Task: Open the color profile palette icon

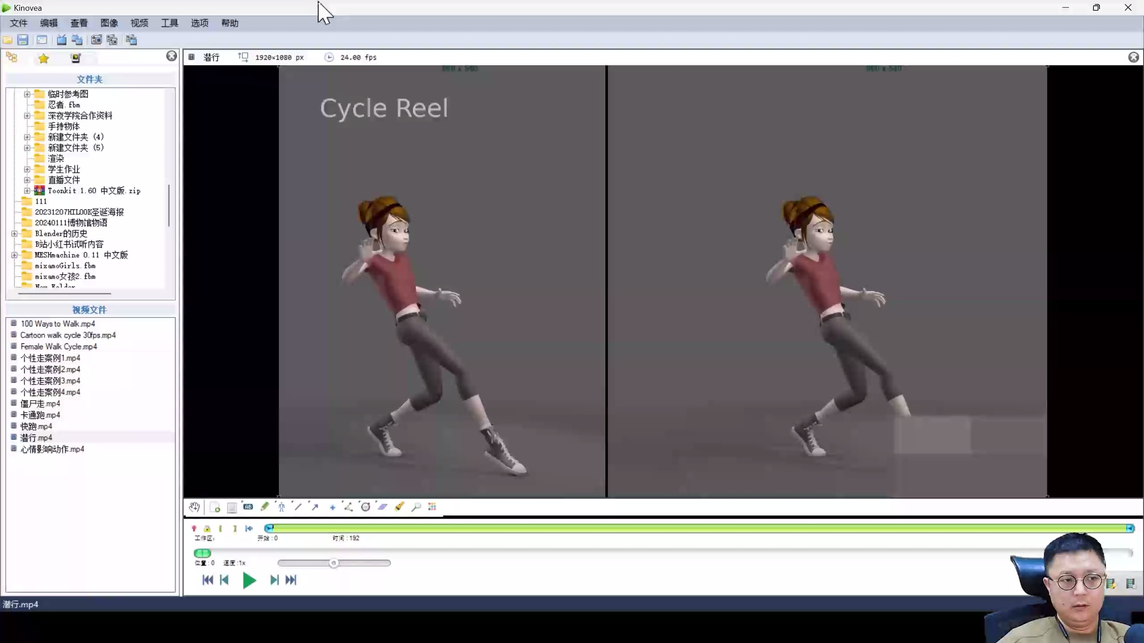Action: 432,506
